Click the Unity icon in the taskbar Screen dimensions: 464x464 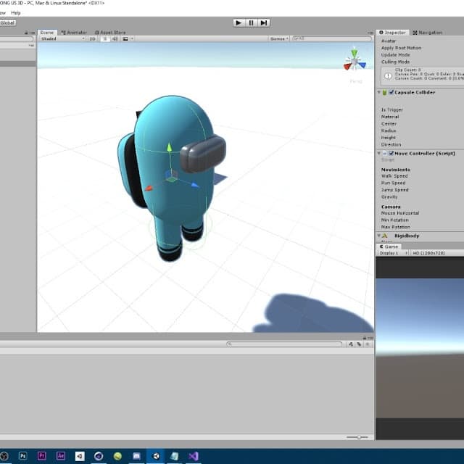pos(156,456)
